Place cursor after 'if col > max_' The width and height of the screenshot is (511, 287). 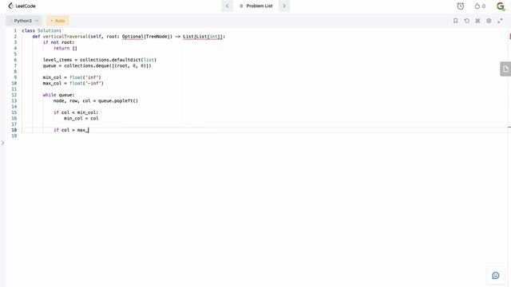(89, 130)
